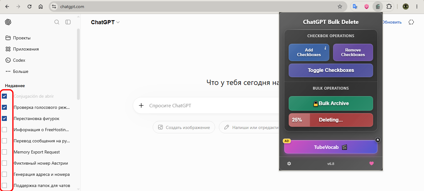The width and height of the screenshot is (424, 191).
Task: Open the Conjugación de abrir chat
Action: [34, 96]
